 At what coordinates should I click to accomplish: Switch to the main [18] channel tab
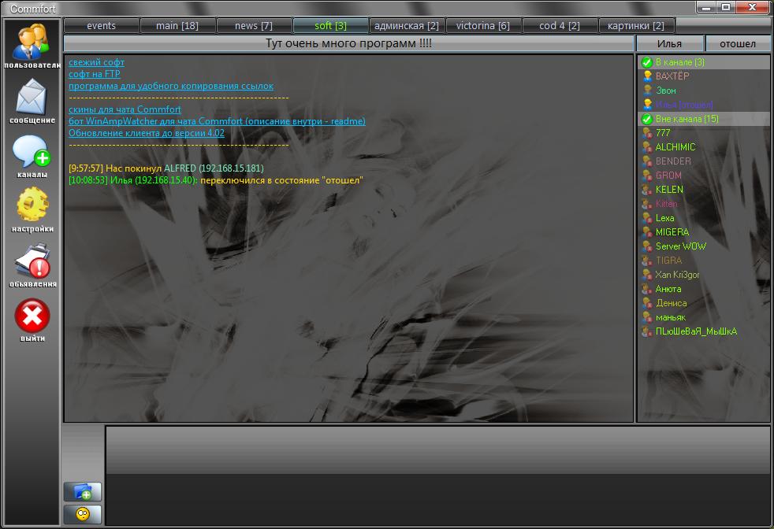pos(177,25)
